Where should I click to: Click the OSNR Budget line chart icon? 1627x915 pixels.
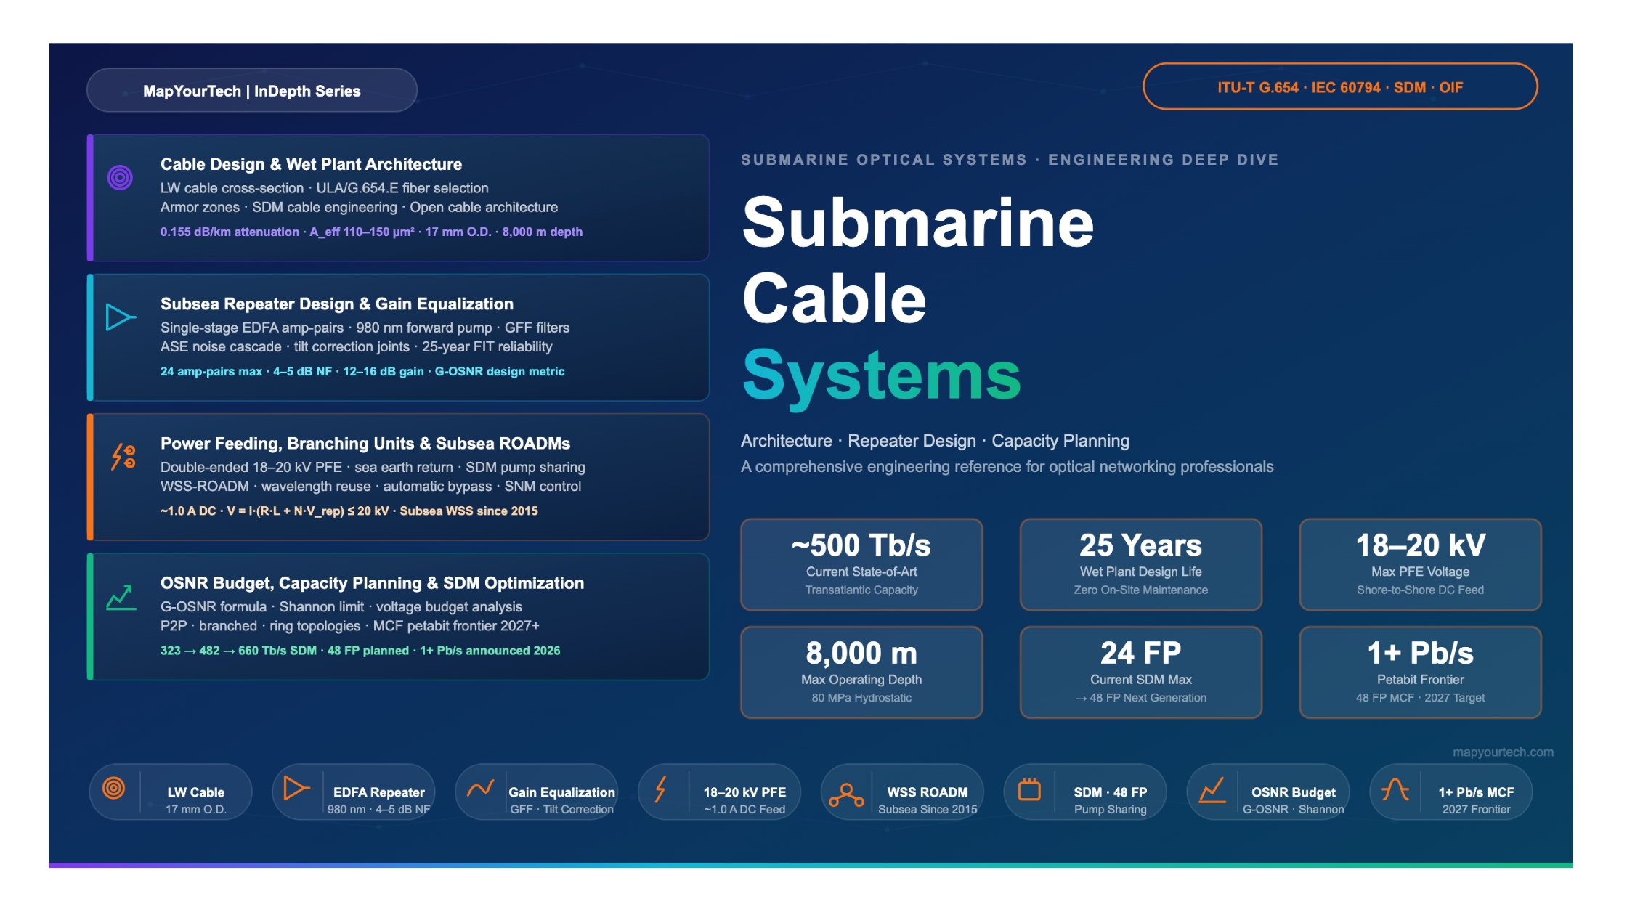[x=1212, y=790]
